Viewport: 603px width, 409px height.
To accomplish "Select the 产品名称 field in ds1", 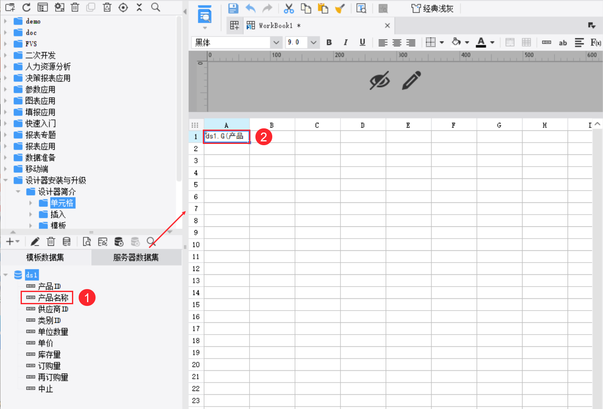I will [x=53, y=297].
